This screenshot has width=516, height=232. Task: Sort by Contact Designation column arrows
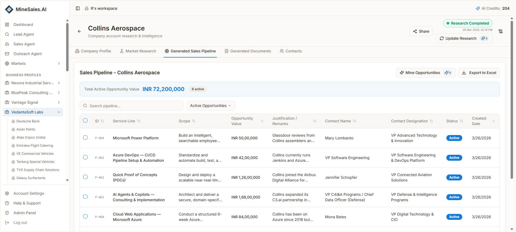(431, 121)
